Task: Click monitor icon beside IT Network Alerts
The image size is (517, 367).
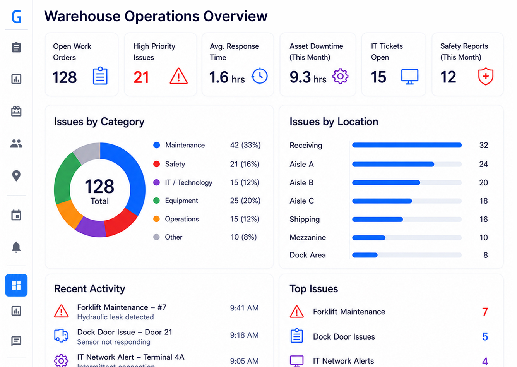Action: click(297, 361)
